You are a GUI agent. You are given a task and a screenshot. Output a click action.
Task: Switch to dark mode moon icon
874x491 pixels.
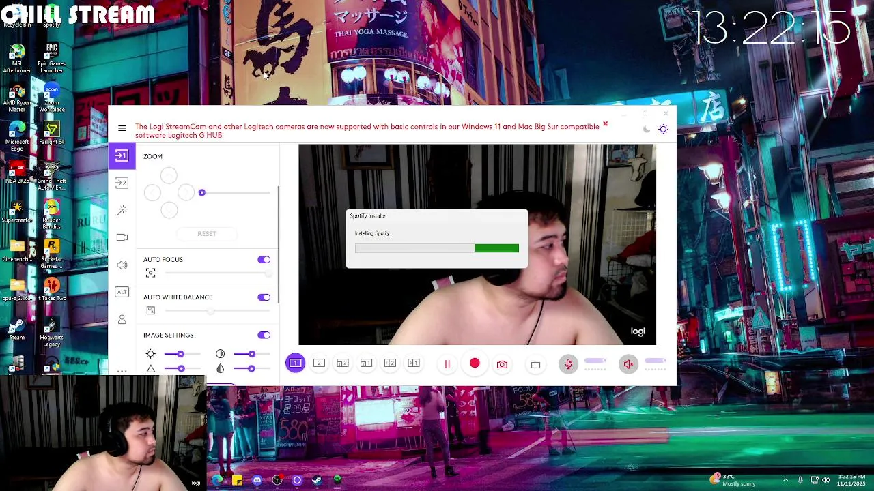(647, 130)
